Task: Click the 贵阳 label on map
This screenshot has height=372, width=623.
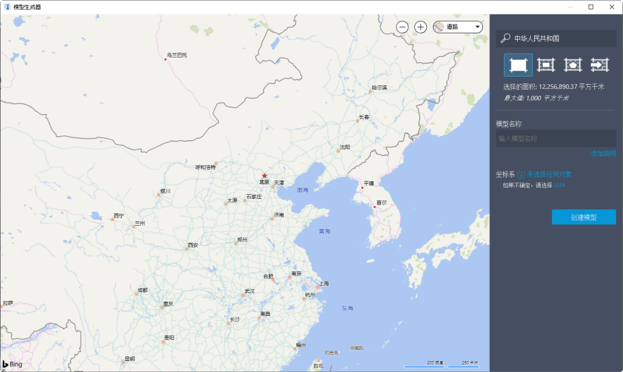Action: [x=170, y=337]
